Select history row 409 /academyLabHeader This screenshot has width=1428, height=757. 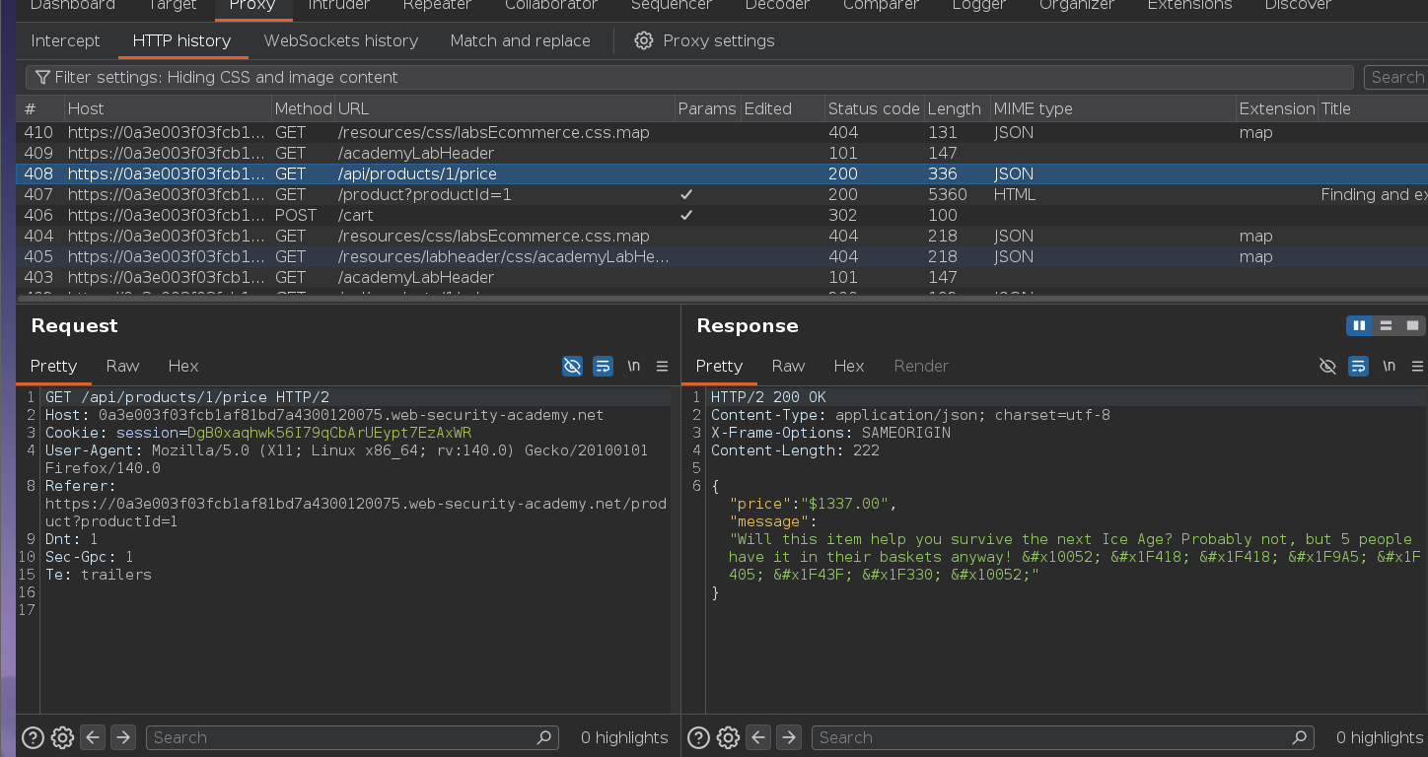tap(722, 153)
